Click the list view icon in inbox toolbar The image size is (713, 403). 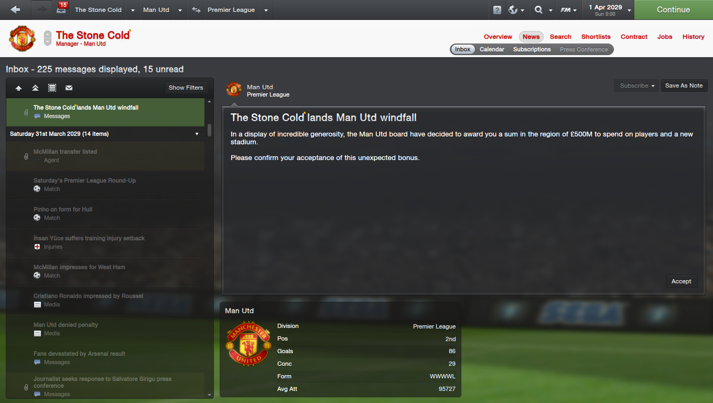[x=52, y=88]
